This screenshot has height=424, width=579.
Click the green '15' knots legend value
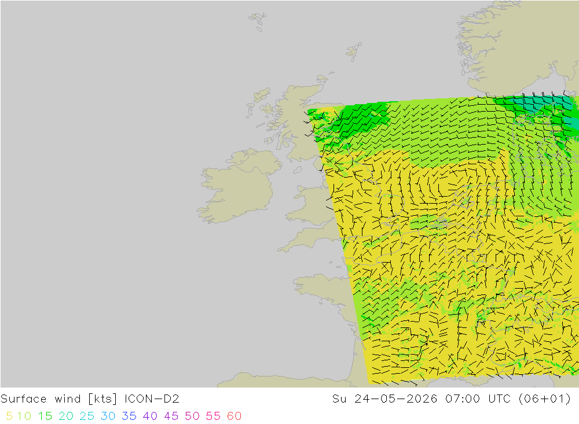pyautogui.click(x=45, y=416)
